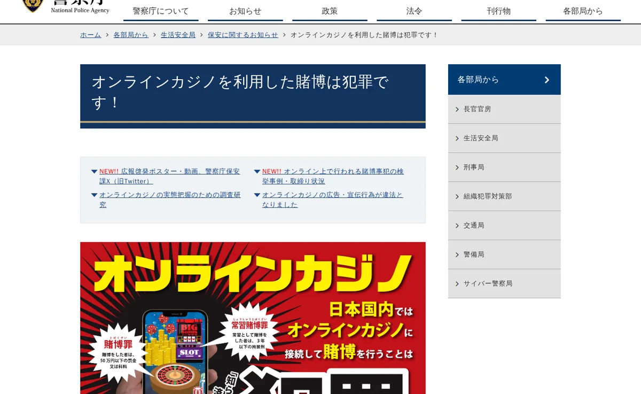The image size is (641, 394).
Task: Open 刑事局 in the sidebar
Action: [x=504, y=167]
